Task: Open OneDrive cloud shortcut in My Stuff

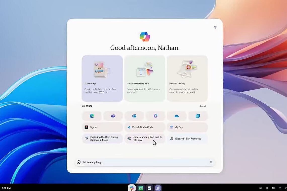Action: (x=177, y=116)
